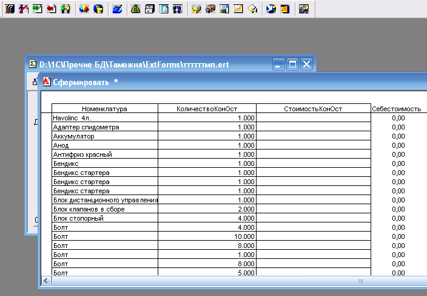This screenshot has width=427, height=296.
Task: Click the Номенклатура column header
Action: 104,109
